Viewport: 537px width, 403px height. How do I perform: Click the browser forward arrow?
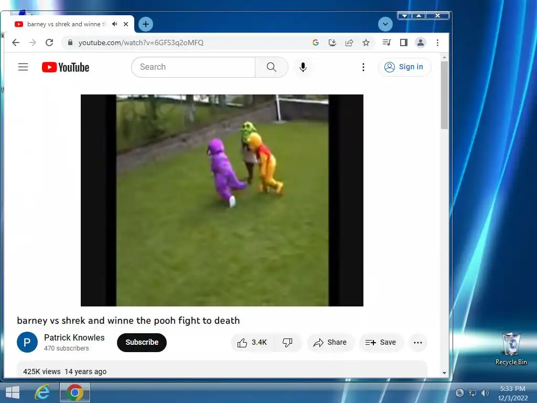click(33, 43)
